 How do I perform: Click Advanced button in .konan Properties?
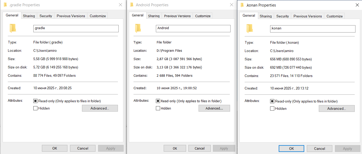pyautogui.click(x=336, y=108)
